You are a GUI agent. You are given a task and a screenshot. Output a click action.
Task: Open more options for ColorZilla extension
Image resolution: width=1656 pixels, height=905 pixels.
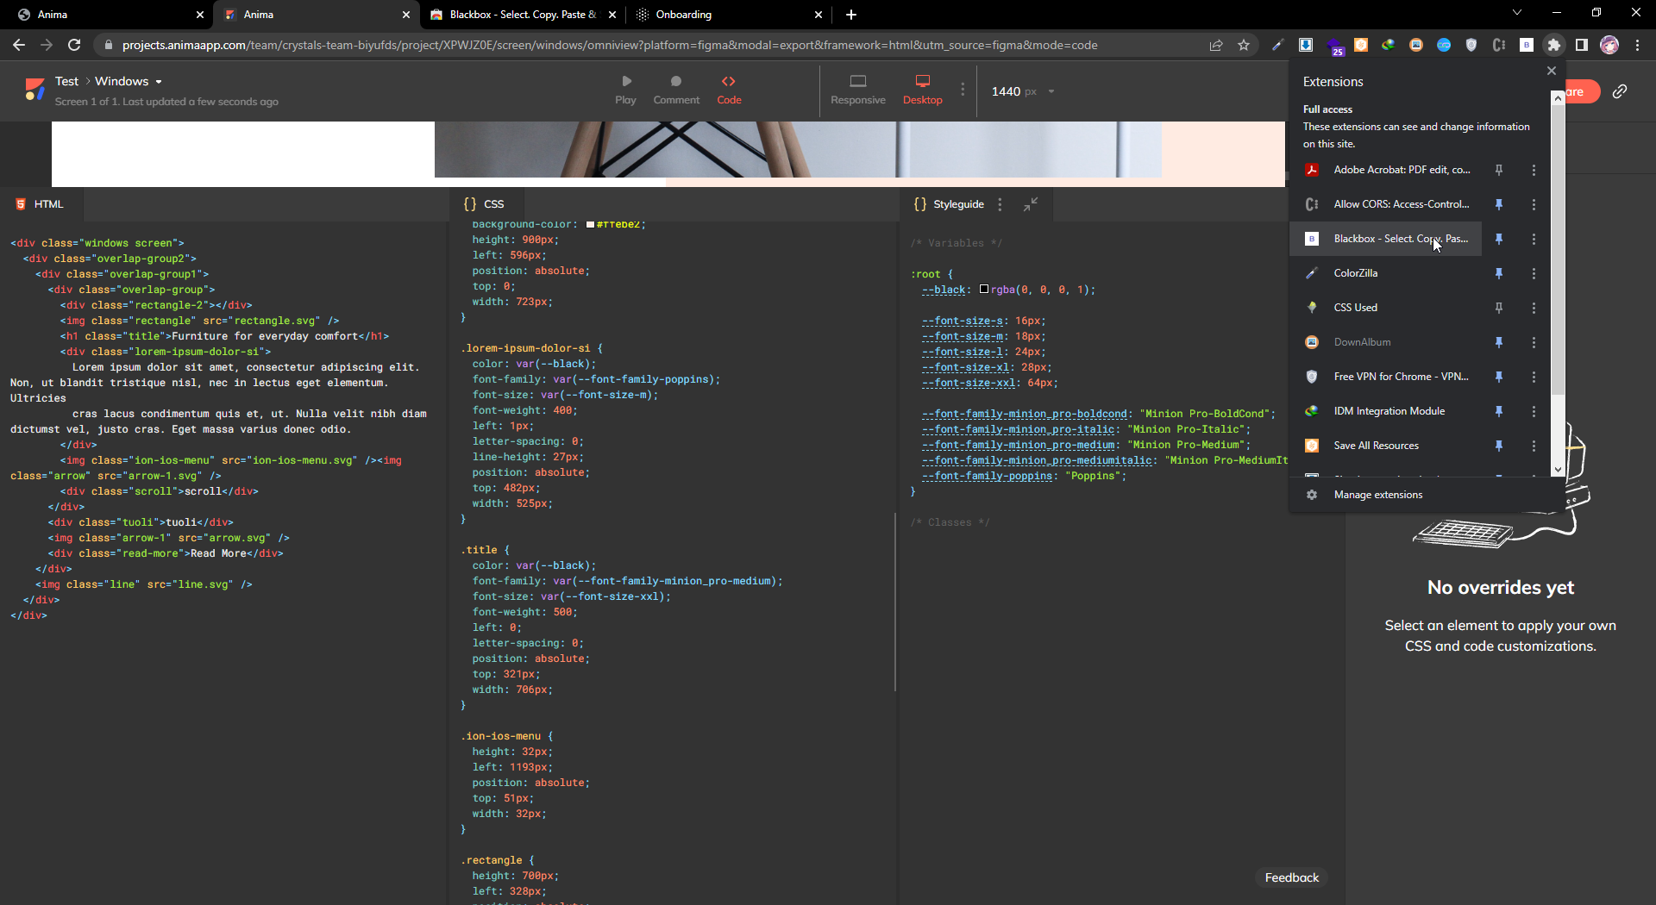coord(1534,273)
